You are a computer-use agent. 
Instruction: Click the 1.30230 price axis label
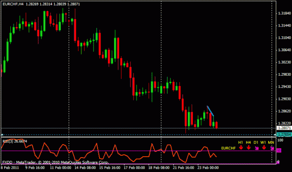(x=285, y=62)
